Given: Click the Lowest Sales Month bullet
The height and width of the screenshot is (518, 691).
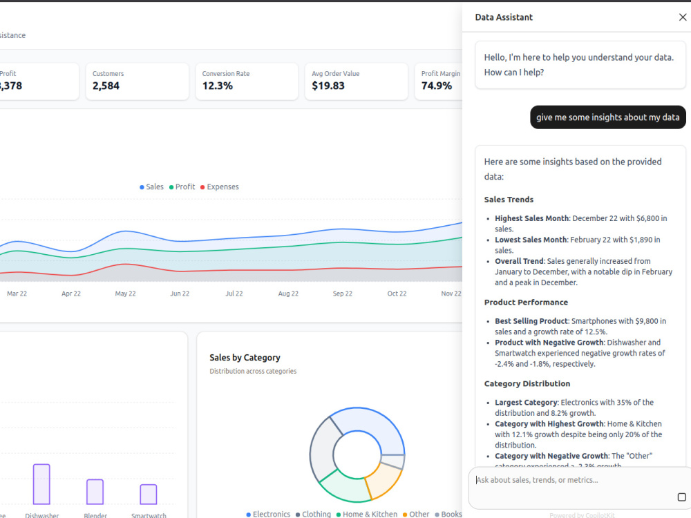Looking at the screenshot, I should click(x=577, y=245).
